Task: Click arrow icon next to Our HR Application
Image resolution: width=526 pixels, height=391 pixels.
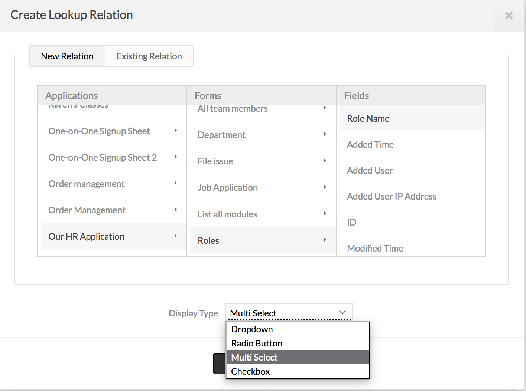Action: click(175, 236)
